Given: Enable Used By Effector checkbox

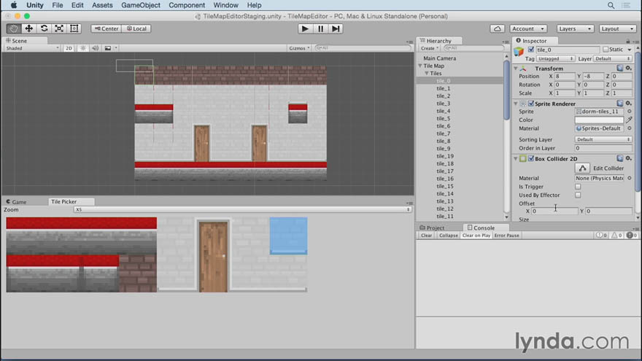Looking at the screenshot, I should click(578, 195).
